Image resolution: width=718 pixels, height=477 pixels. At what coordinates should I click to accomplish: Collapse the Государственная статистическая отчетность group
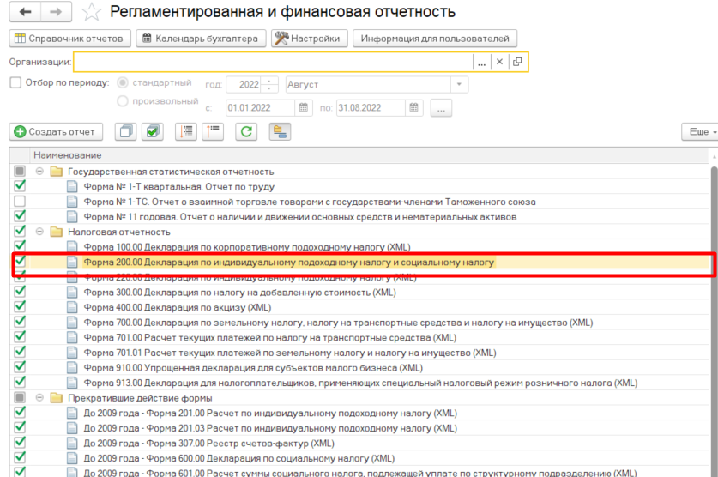(x=39, y=172)
